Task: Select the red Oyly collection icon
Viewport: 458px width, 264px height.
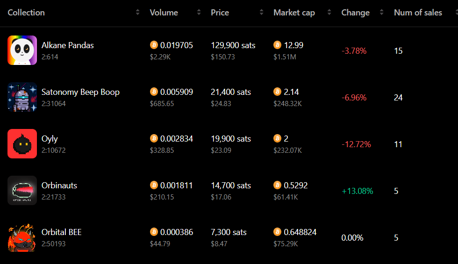Action: (x=22, y=144)
